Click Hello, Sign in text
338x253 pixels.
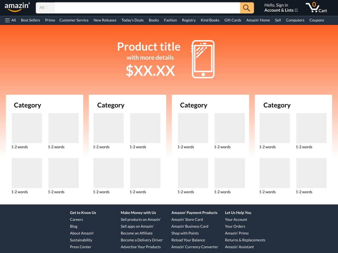276,5
